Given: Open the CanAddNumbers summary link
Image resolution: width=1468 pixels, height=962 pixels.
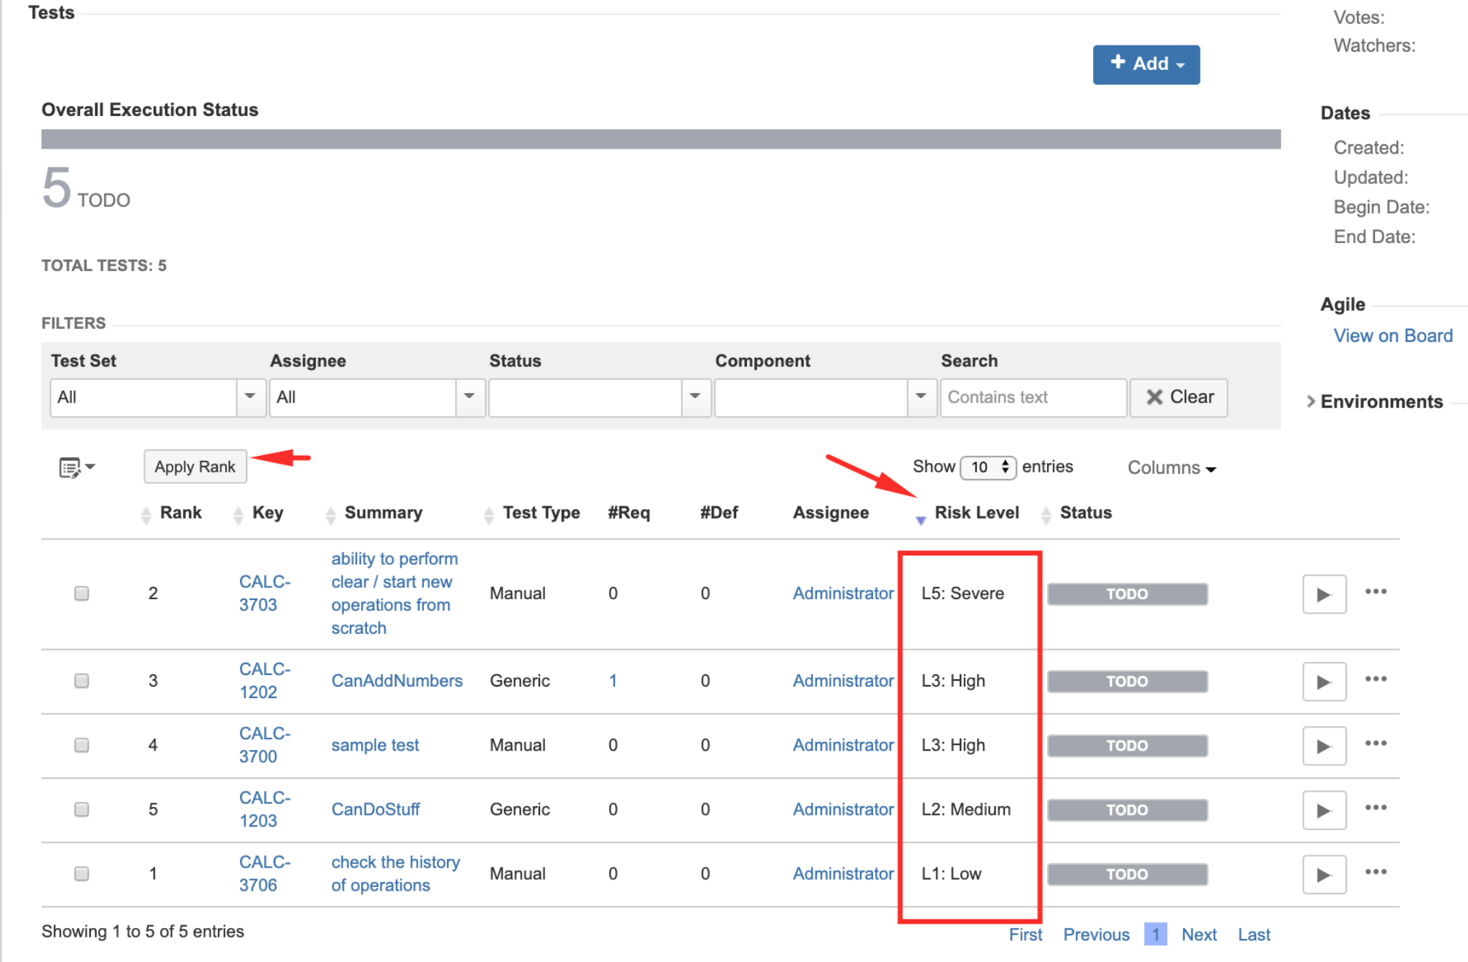Looking at the screenshot, I should [x=397, y=681].
